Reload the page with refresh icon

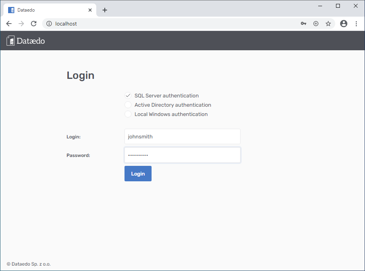tap(34, 24)
